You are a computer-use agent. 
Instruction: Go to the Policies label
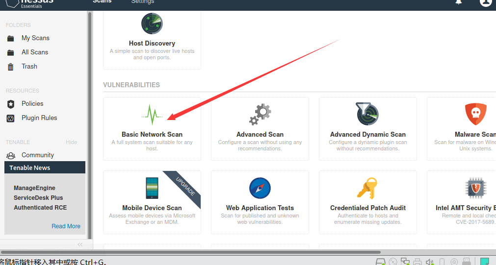pyautogui.click(x=32, y=103)
